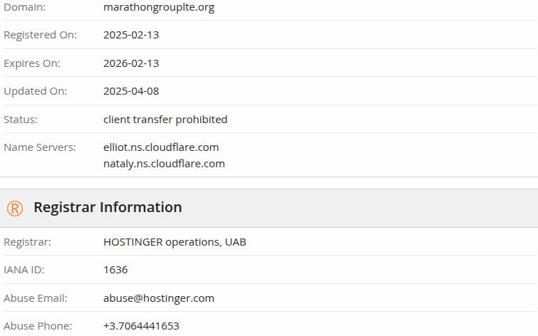Click the Domain field label
538x336 pixels.
(x=25, y=7)
